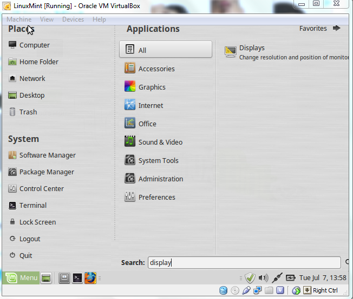The width and height of the screenshot is (353, 299).
Task: Click the clock showing Tue Jul 7
Action: click(323, 278)
